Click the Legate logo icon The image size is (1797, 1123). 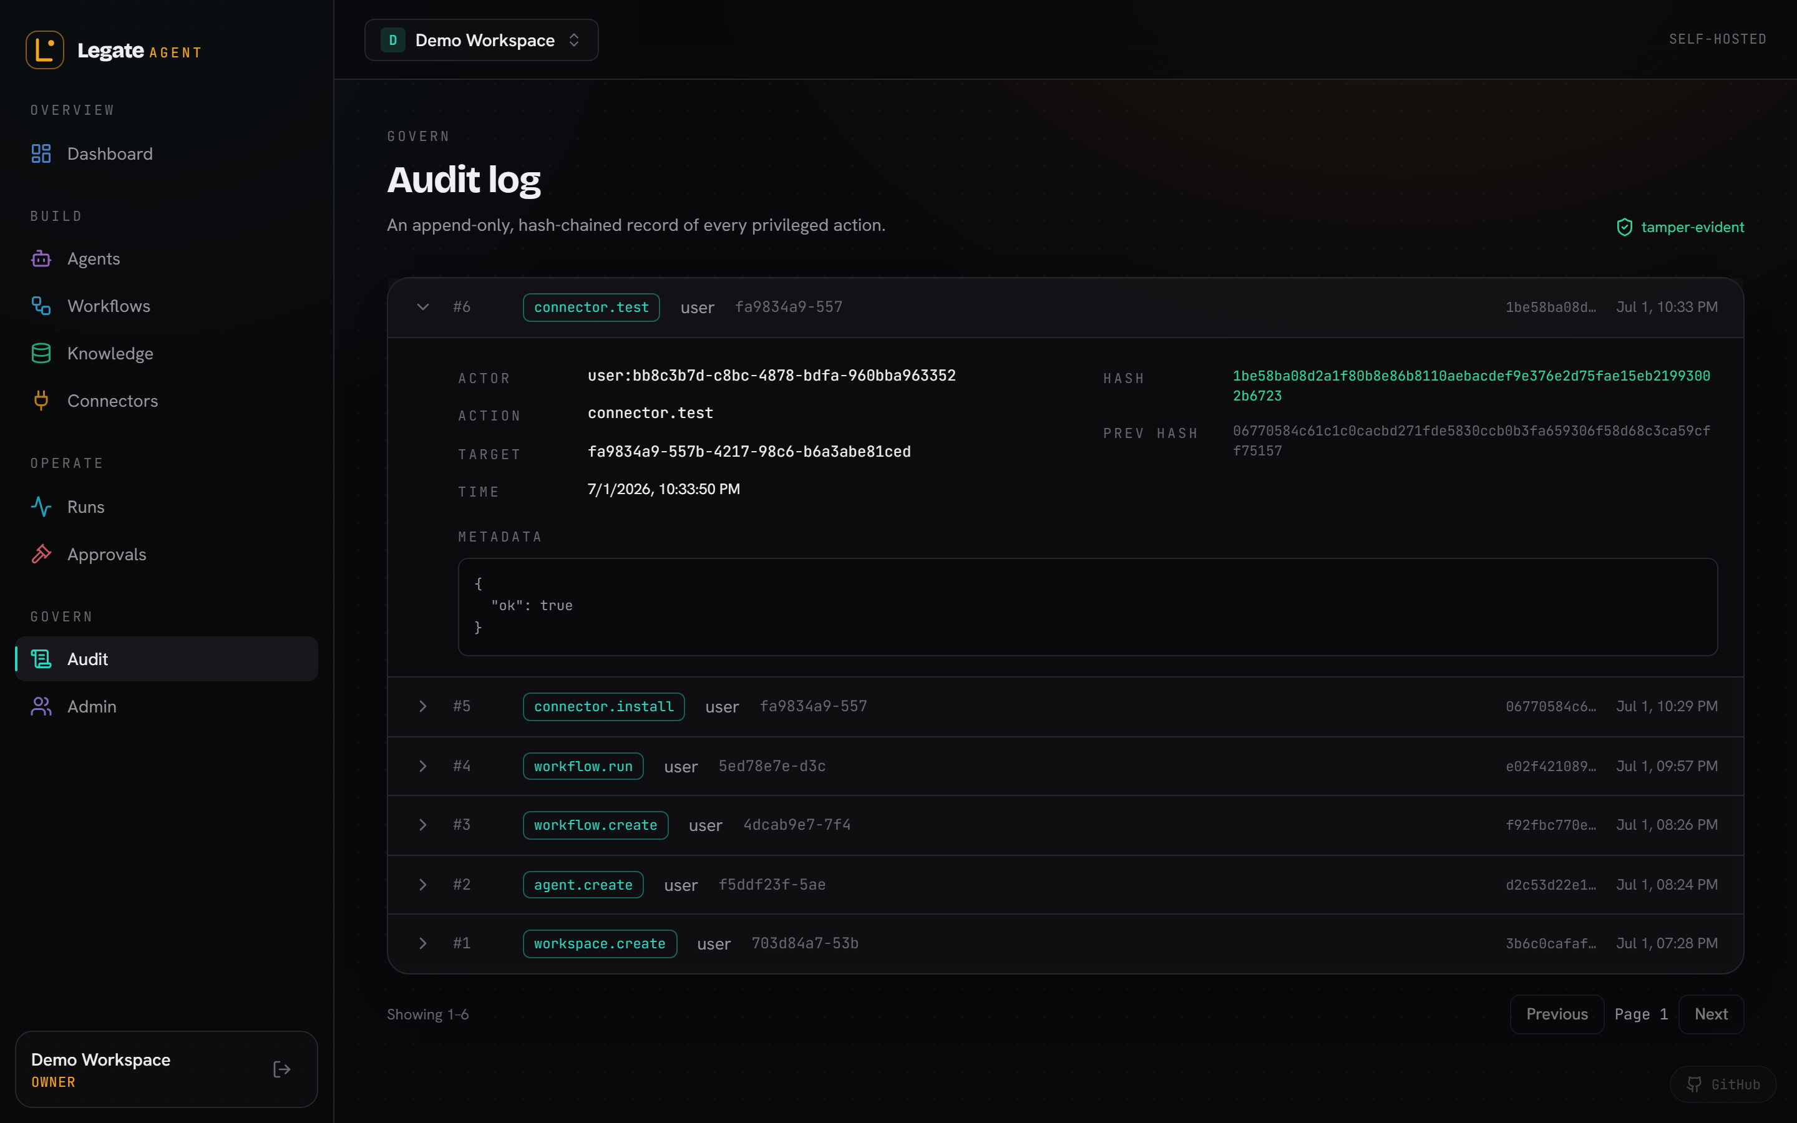pyautogui.click(x=44, y=50)
